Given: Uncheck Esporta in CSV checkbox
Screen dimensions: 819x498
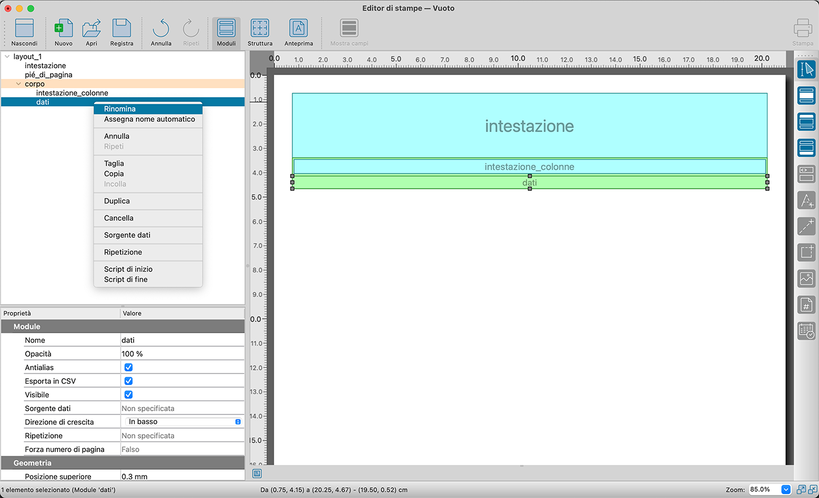Looking at the screenshot, I should (129, 381).
